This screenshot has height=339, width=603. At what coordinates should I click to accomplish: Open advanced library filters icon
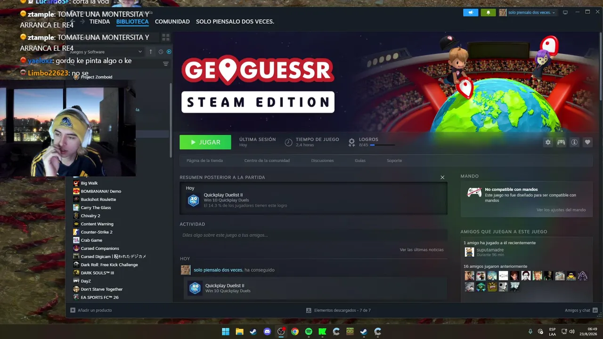165,64
